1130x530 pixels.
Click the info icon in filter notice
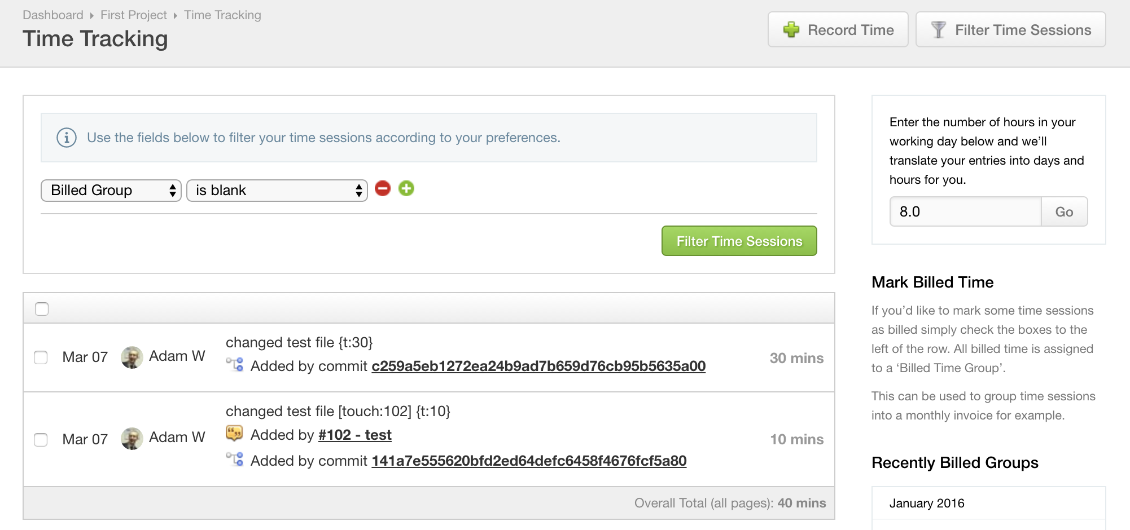pyautogui.click(x=67, y=138)
